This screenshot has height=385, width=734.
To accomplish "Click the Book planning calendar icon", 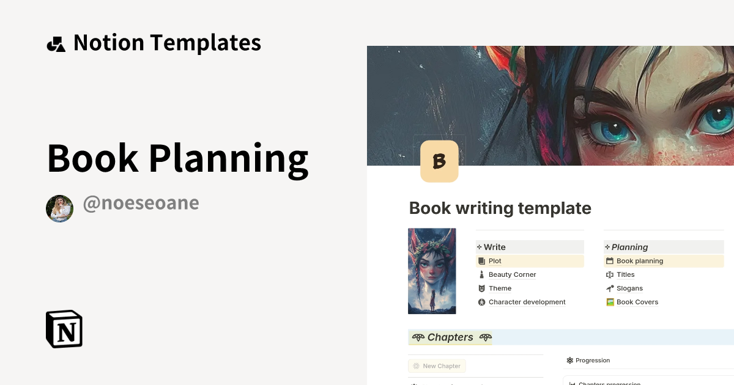I will point(610,261).
